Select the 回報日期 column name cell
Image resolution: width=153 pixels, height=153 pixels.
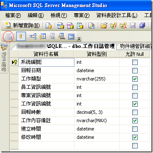tap(46, 70)
